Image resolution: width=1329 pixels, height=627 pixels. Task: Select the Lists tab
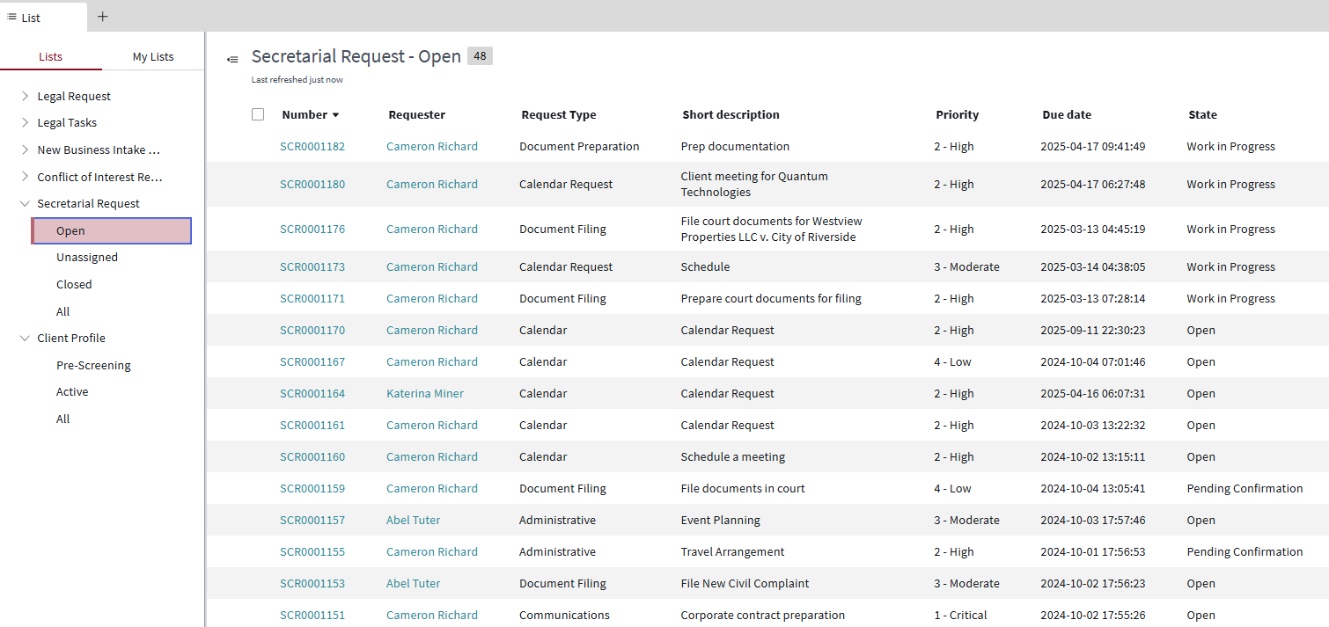point(51,56)
